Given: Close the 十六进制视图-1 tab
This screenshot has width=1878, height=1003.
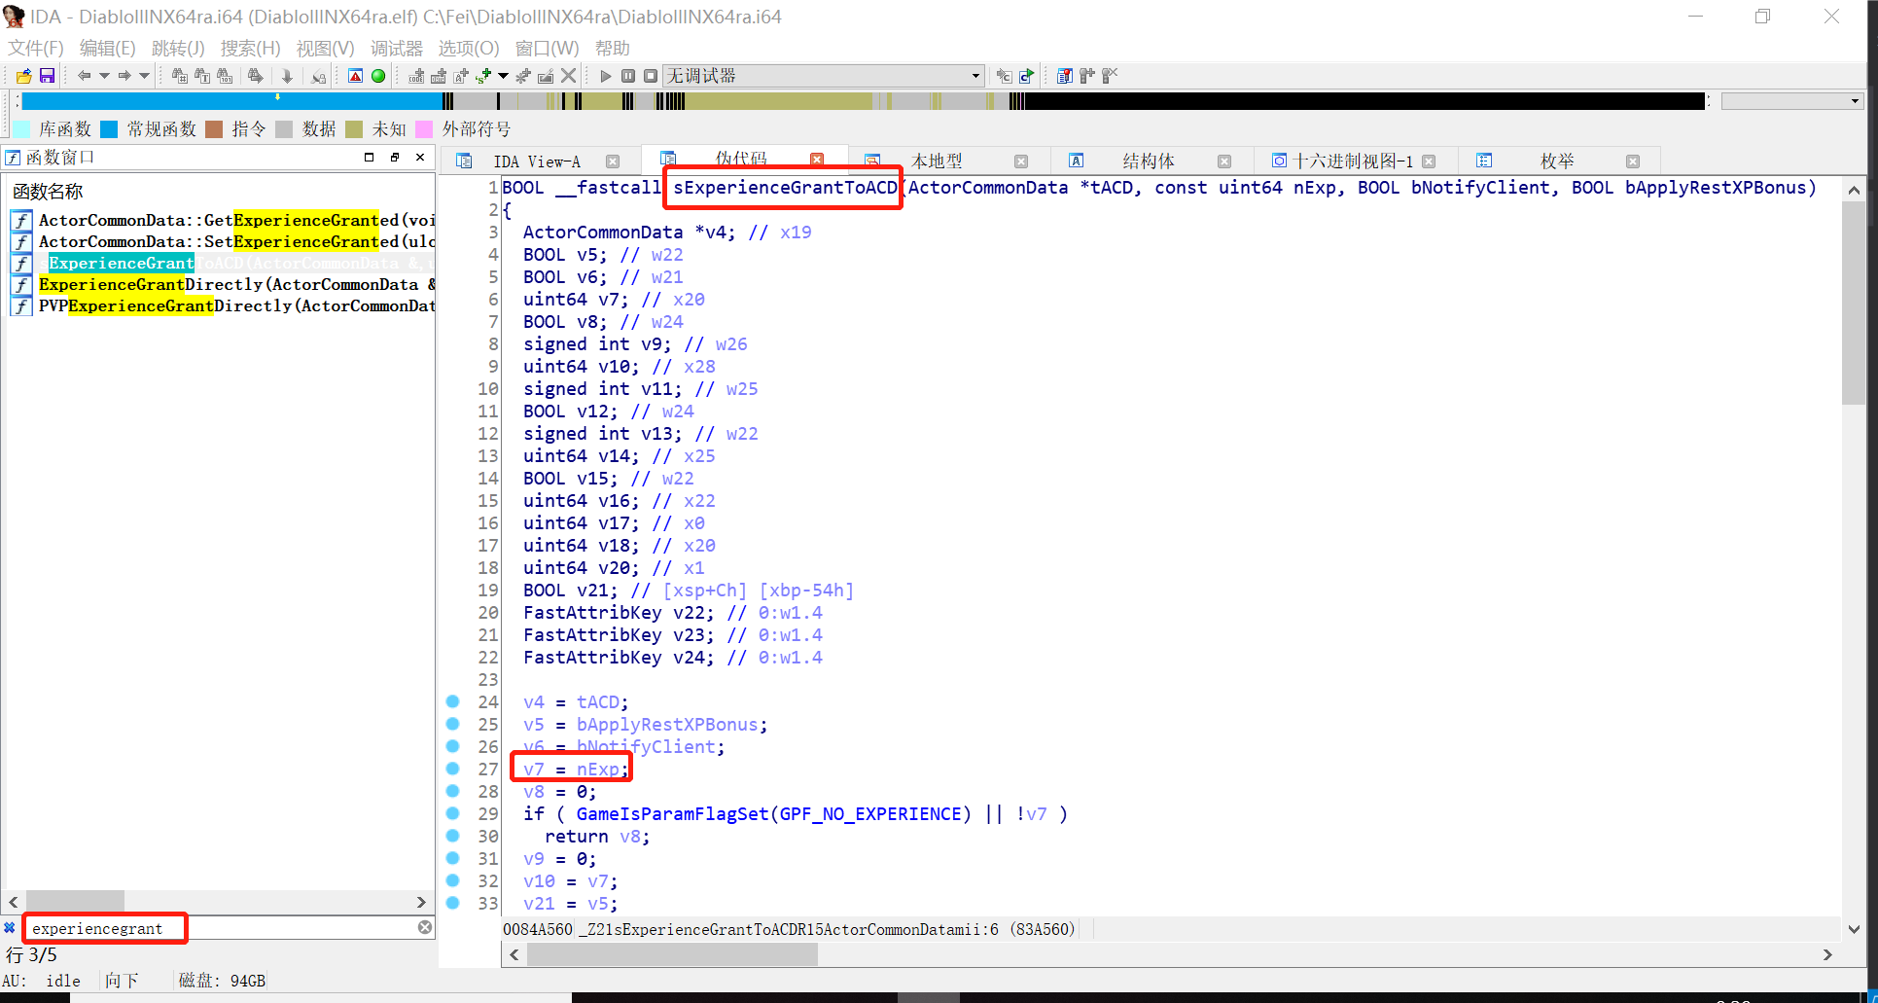Looking at the screenshot, I should [1429, 161].
